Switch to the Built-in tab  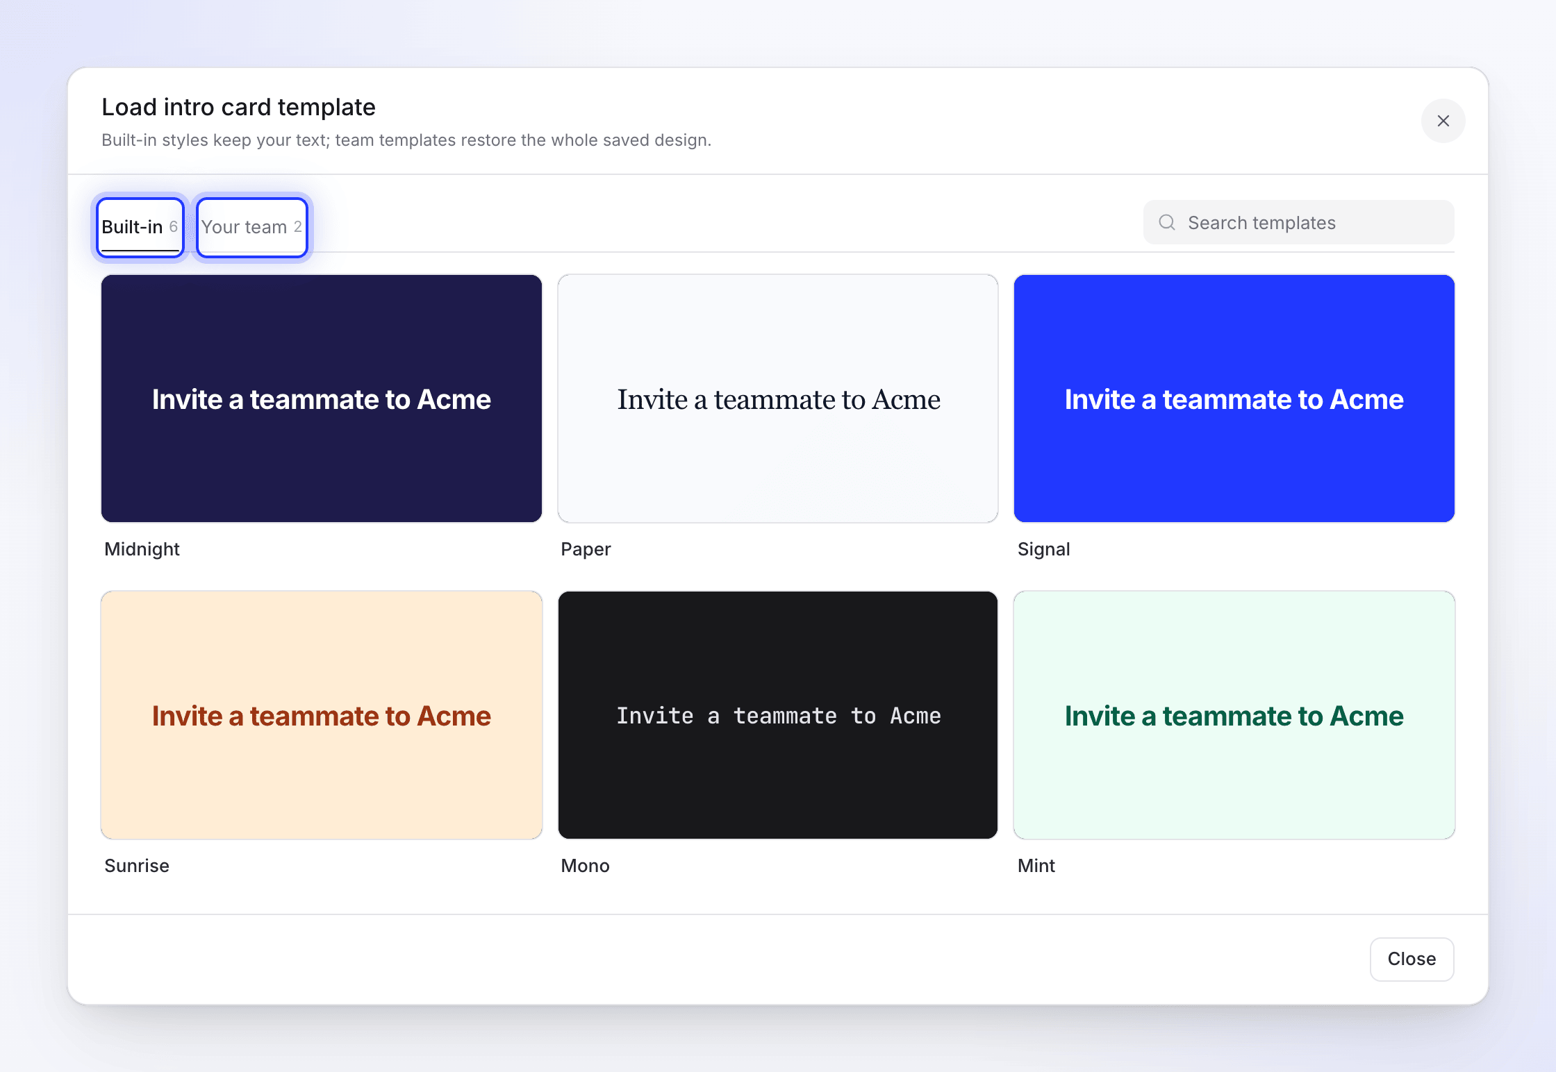tap(140, 227)
